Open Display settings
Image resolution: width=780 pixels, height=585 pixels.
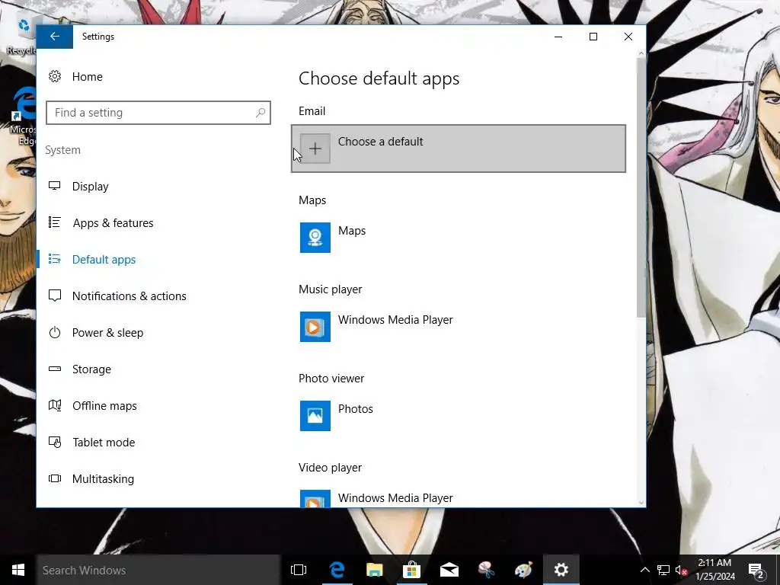[x=90, y=187]
